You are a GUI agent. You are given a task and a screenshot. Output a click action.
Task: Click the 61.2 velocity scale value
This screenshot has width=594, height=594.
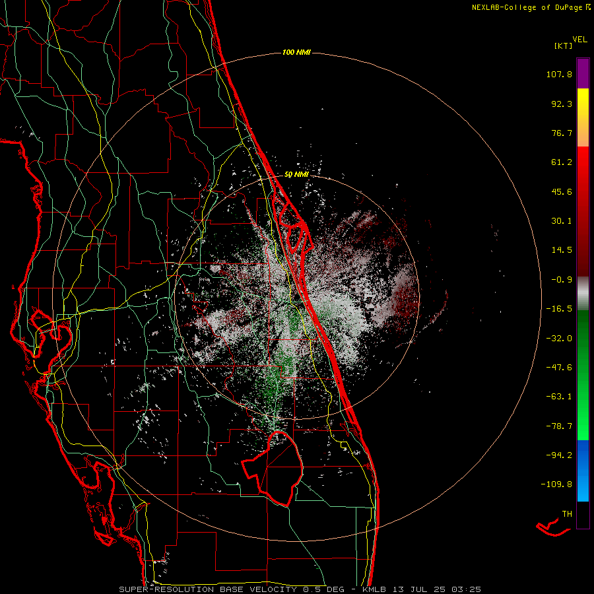click(562, 162)
